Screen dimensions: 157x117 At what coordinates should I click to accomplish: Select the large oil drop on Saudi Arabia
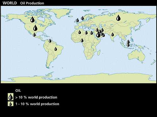point(98,34)
